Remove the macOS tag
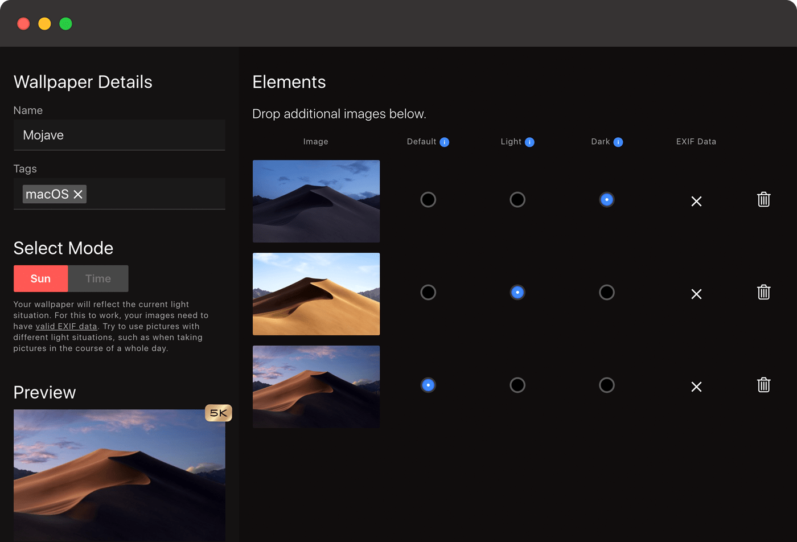Screen dimensions: 797x542 click(79, 195)
